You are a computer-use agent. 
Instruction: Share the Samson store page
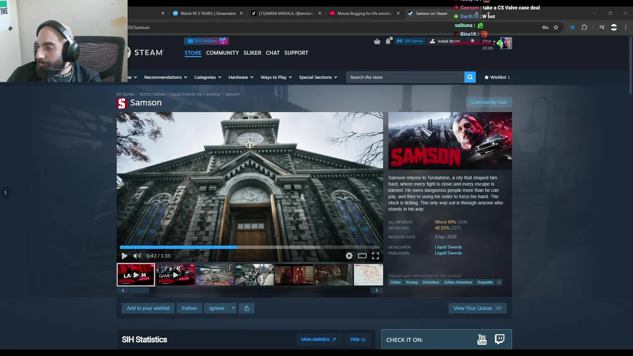click(246, 308)
